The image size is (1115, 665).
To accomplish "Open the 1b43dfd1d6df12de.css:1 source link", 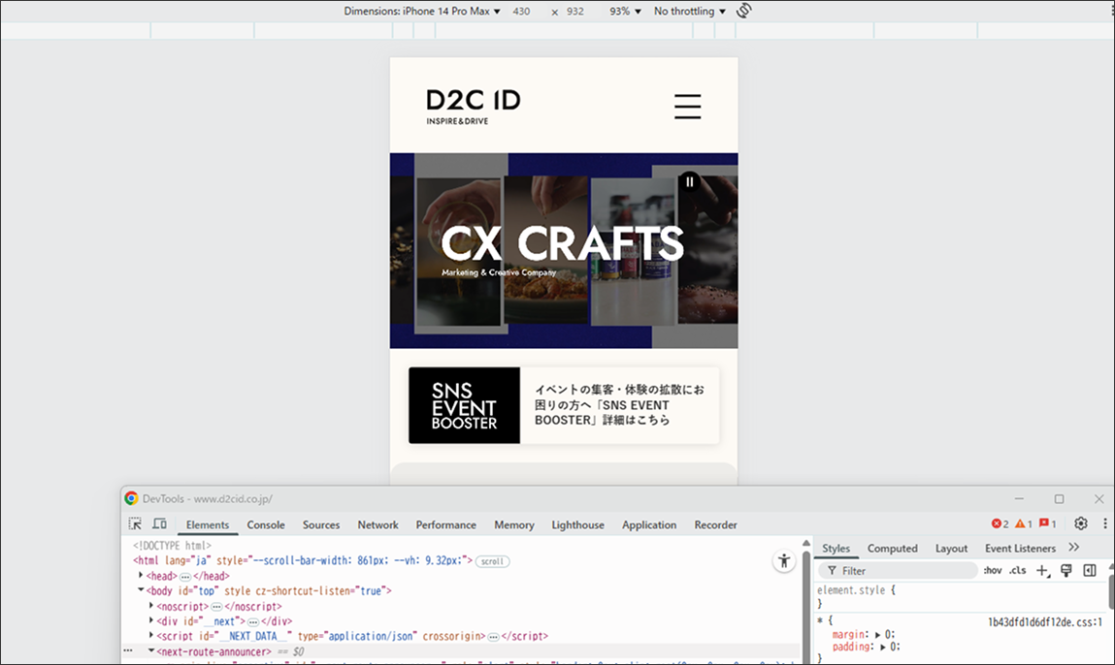I will [1044, 621].
